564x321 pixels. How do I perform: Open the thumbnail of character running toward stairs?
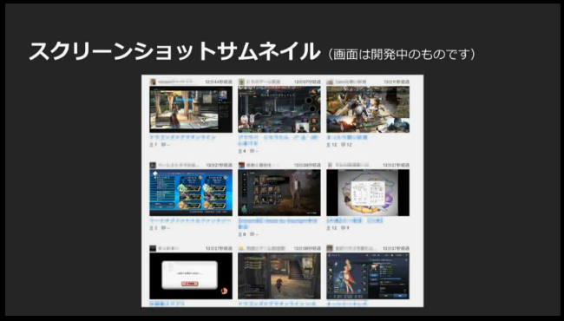coord(279,276)
